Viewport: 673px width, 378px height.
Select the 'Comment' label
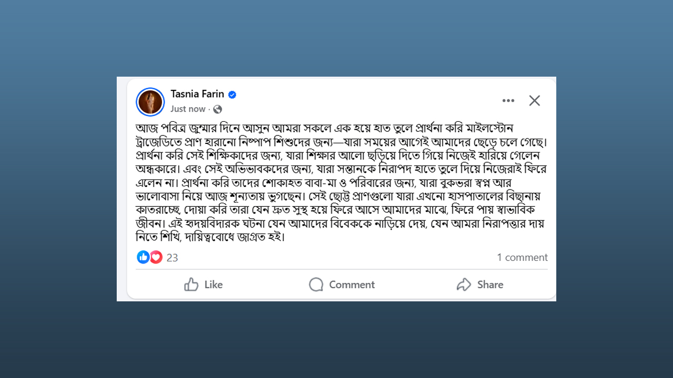[352, 285]
